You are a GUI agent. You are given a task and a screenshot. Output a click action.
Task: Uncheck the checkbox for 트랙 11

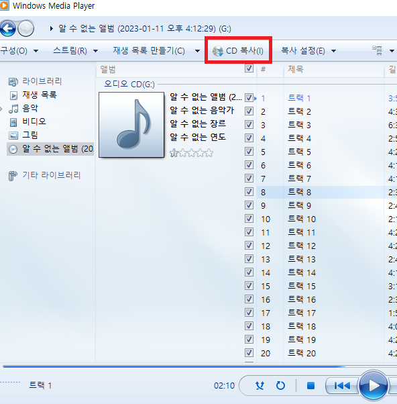tap(249, 232)
